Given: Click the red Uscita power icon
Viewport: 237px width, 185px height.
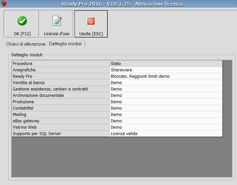Looking at the screenshot, I should 91,21.
